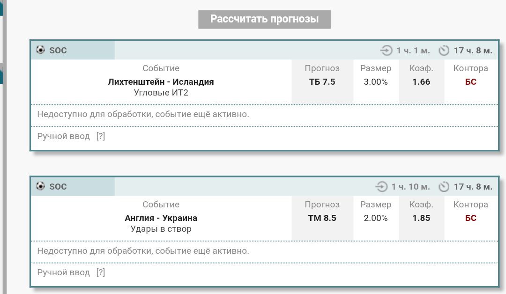Click soccer ball icon in Лихтенштейн - Исландия card
This screenshot has height=294, width=506.
coord(40,50)
